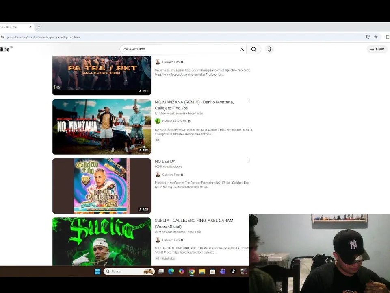
Task: Click the Subtítulos badge under SUELTA
Action: (x=168, y=259)
